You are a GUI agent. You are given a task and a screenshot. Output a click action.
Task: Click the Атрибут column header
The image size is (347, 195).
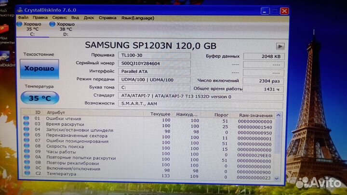[55, 113]
